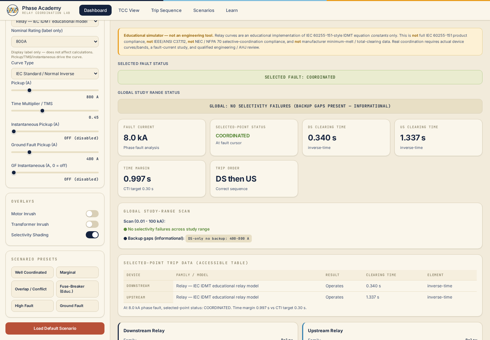This screenshot has width=490, height=340.
Task: Open the Curve Type dropdown
Action: click(x=55, y=73)
